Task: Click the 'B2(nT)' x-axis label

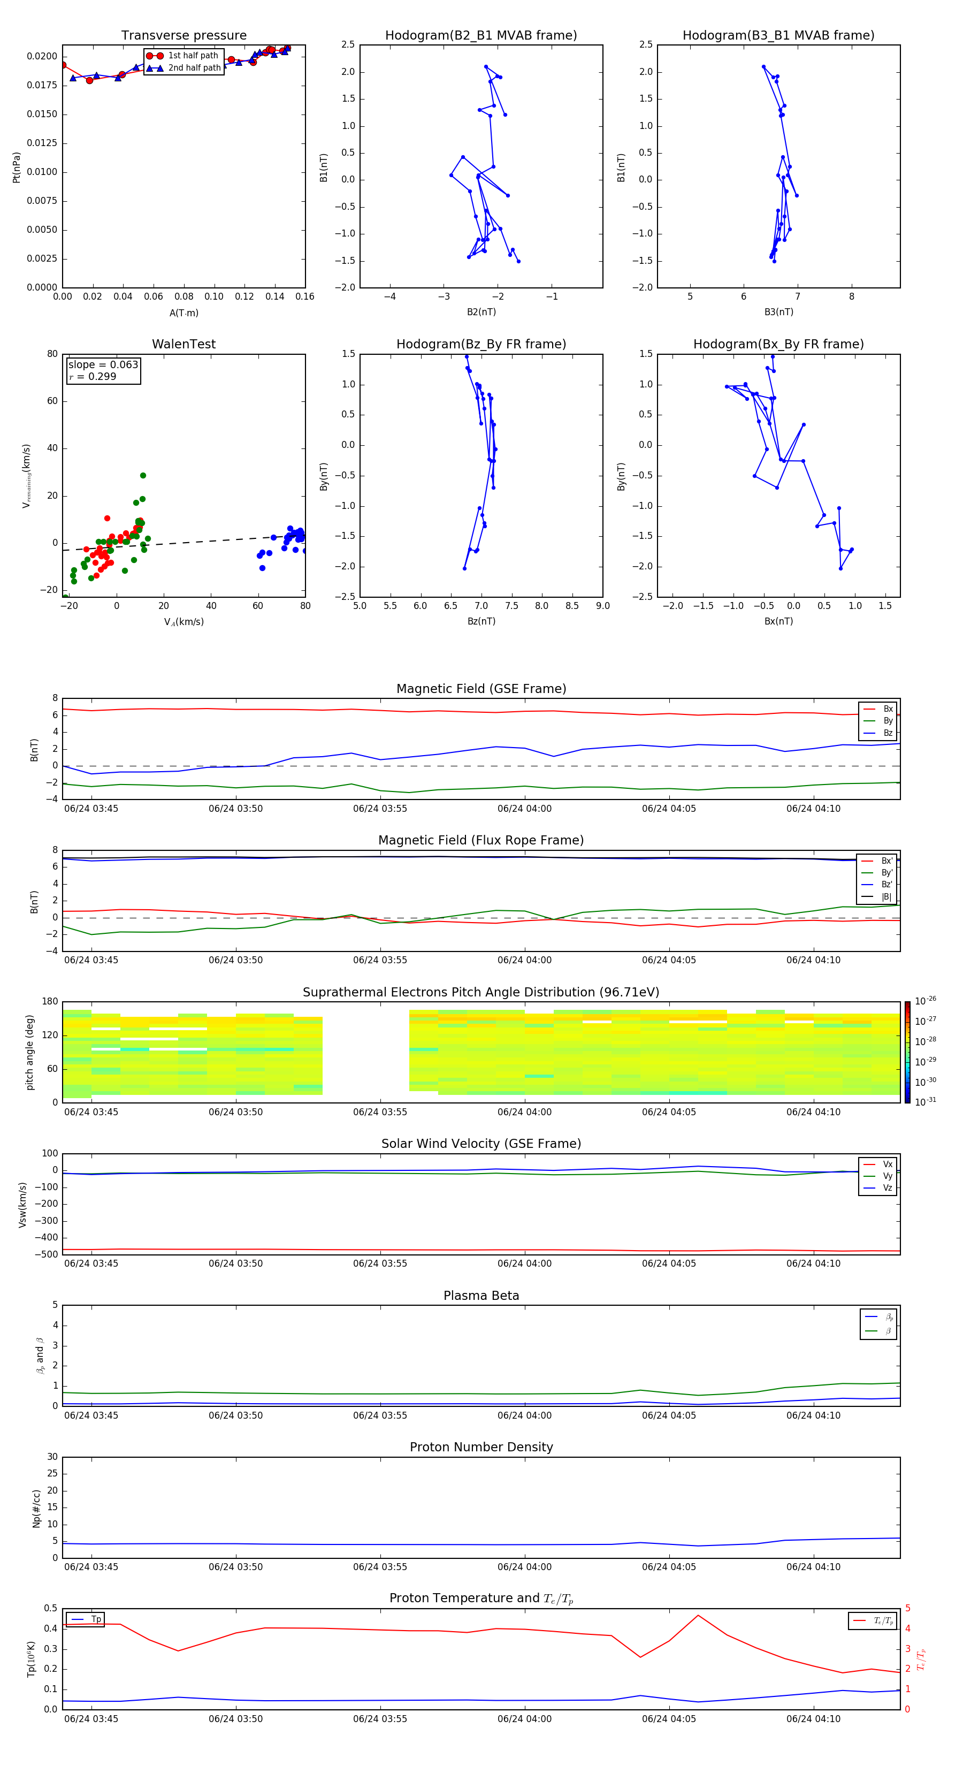Action: click(481, 312)
